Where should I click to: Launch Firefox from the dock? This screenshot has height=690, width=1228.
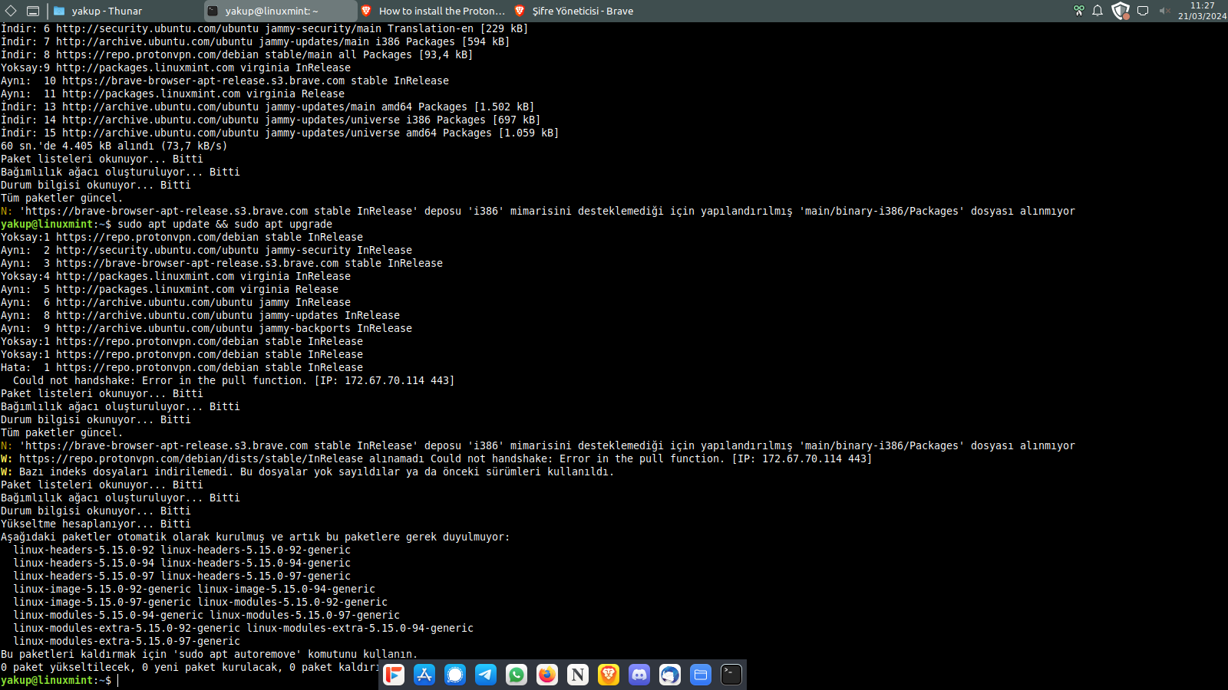(x=547, y=675)
